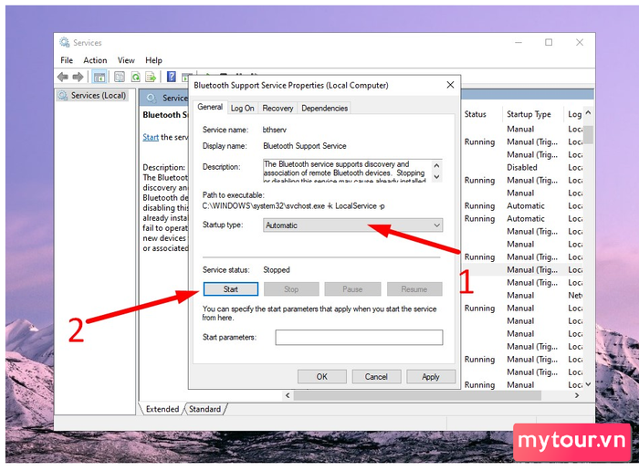Click the horizontal scrollbar thumb in services list
Screen dimensions: 639x471
[x=417, y=395]
